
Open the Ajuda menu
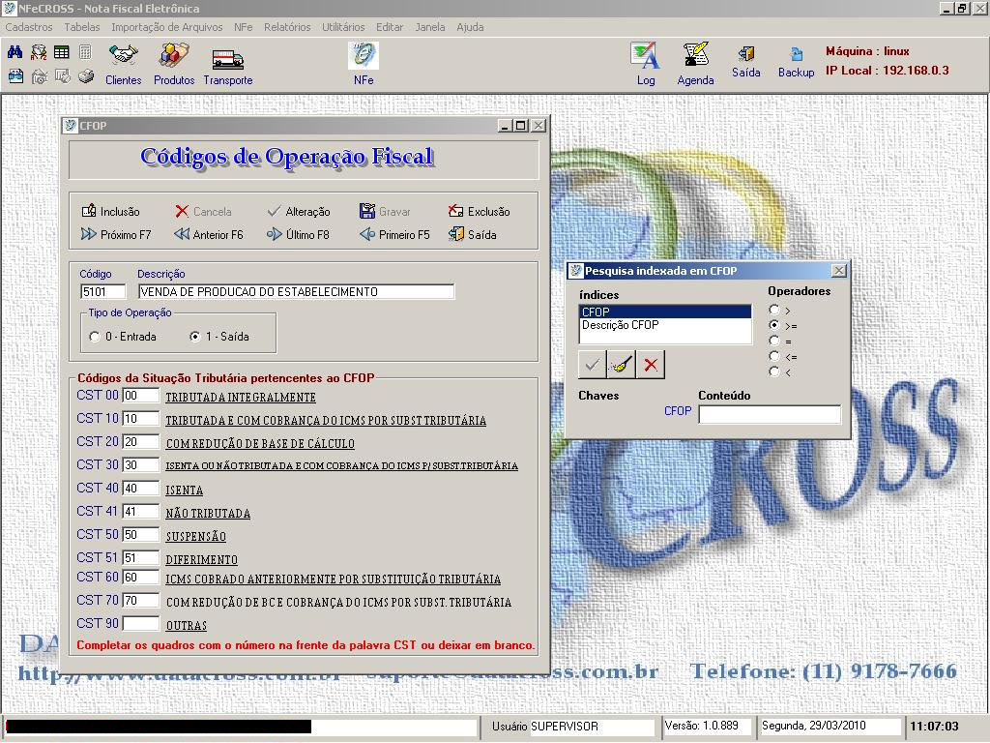471,27
